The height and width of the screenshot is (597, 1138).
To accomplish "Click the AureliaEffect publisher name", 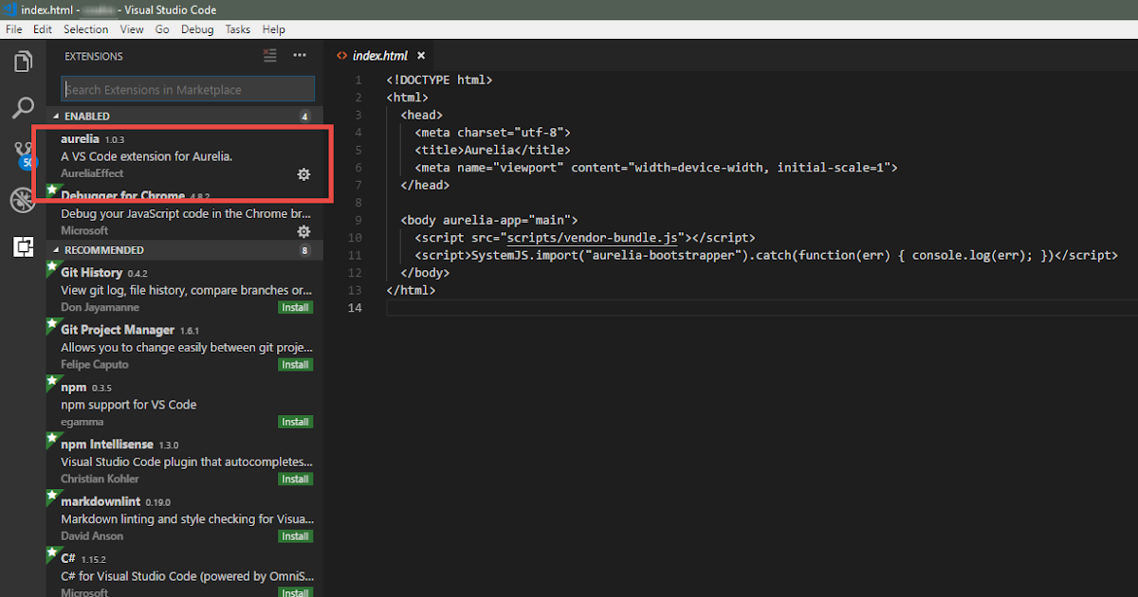I will point(92,174).
